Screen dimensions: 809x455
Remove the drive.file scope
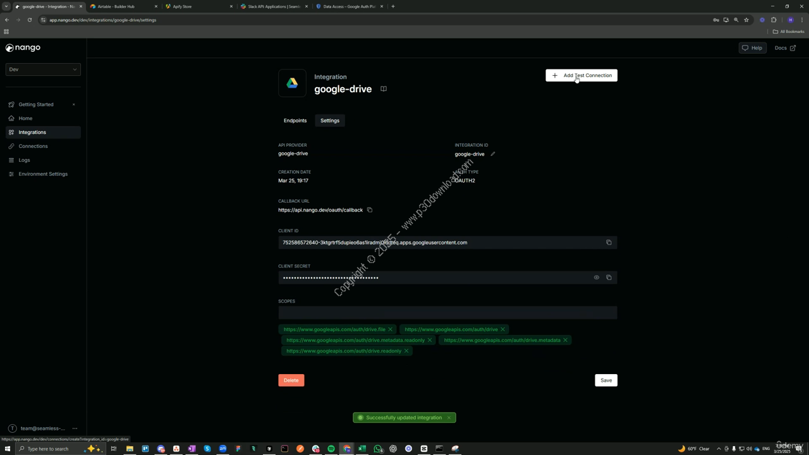coord(390,329)
